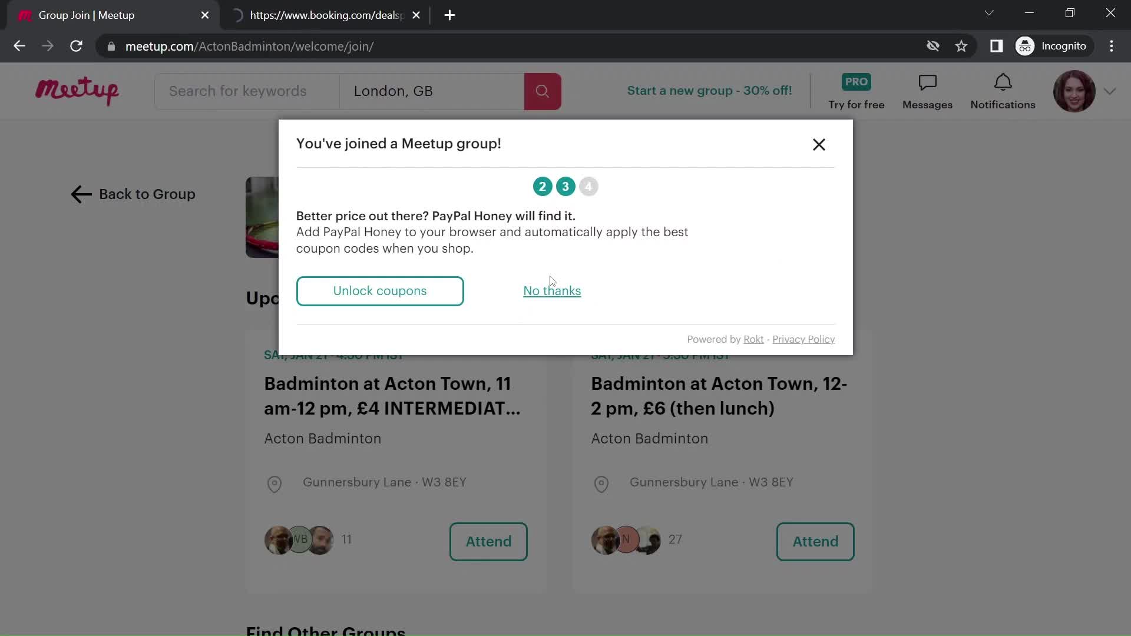1131x636 pixels.
Task: Click No thanks to dismiss PayPal Honey
Action: 553,290
